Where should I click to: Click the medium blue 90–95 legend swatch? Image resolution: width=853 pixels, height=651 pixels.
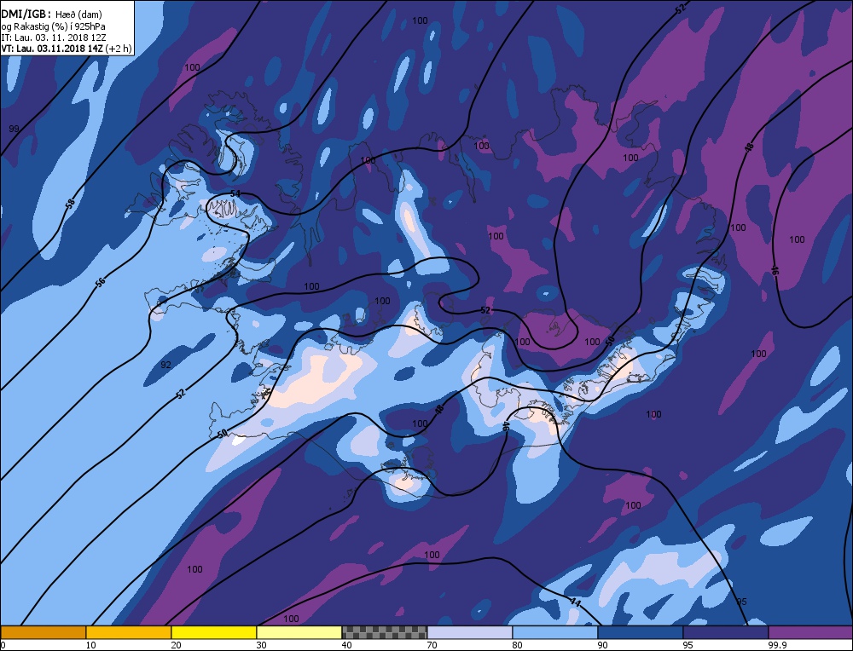pyautogui.click(x=641, y=632)
